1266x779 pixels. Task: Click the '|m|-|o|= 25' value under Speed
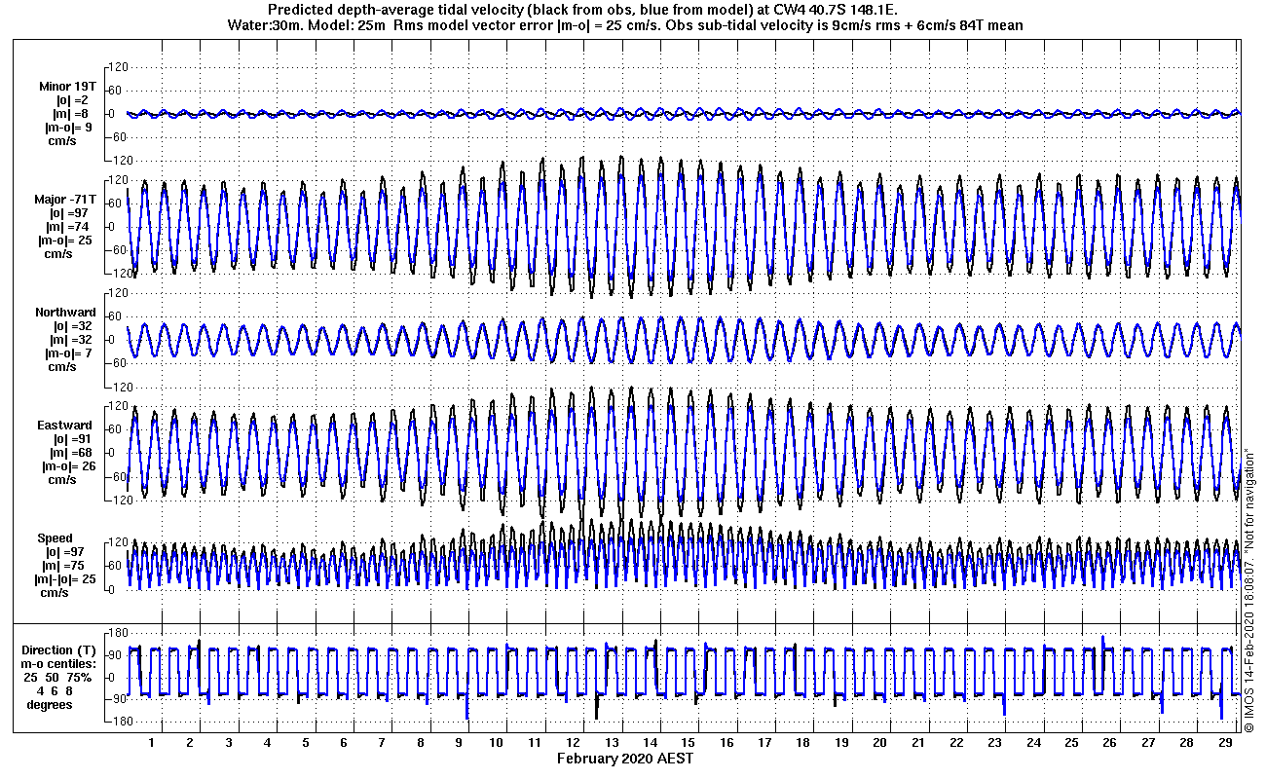(x=65, y=579)
